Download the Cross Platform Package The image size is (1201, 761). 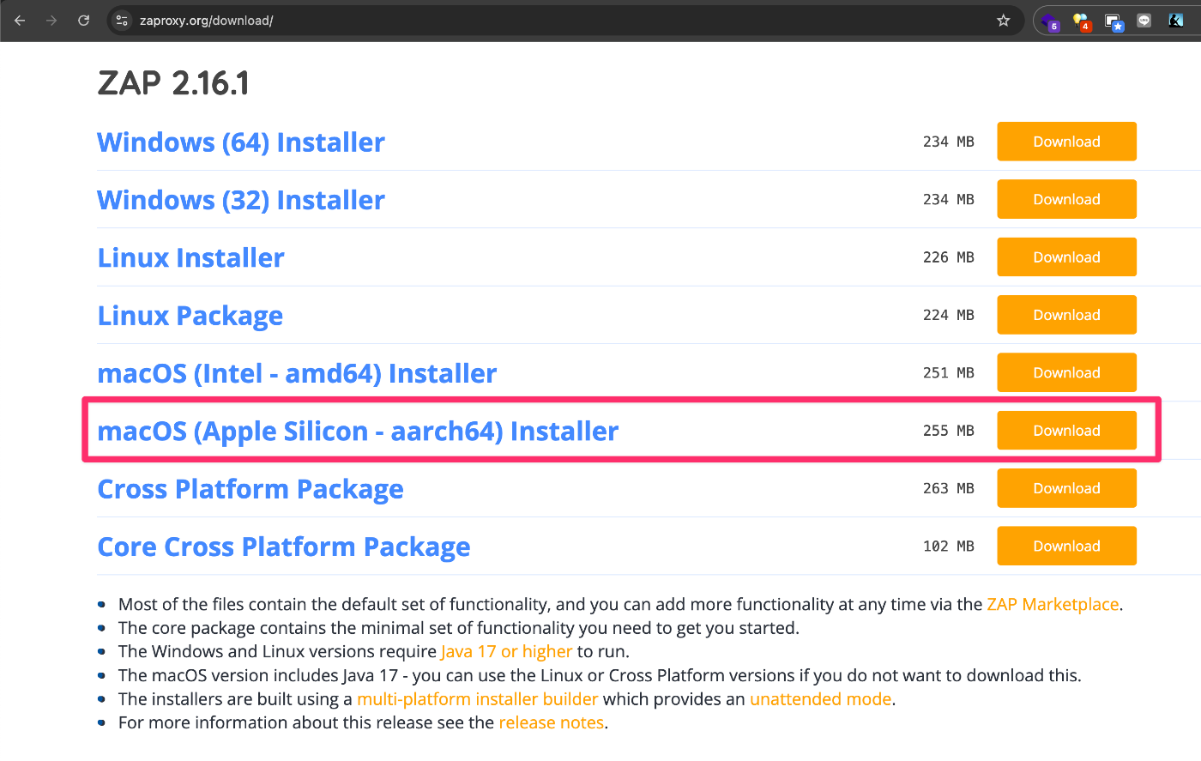[1066, 488]
